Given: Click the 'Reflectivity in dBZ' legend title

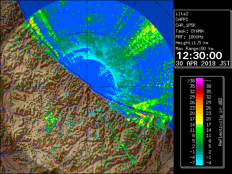Looking at the screenshot, I should point(220,122).
